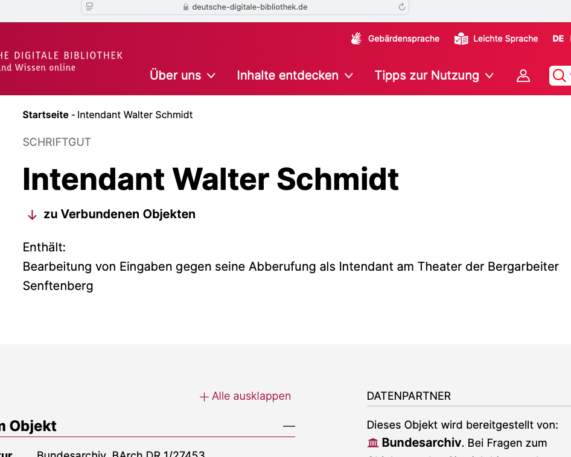The width and height of the screenshot is (571, 457).
Task: Open the Inhalte entdecken dropdown
Action: 295,75
